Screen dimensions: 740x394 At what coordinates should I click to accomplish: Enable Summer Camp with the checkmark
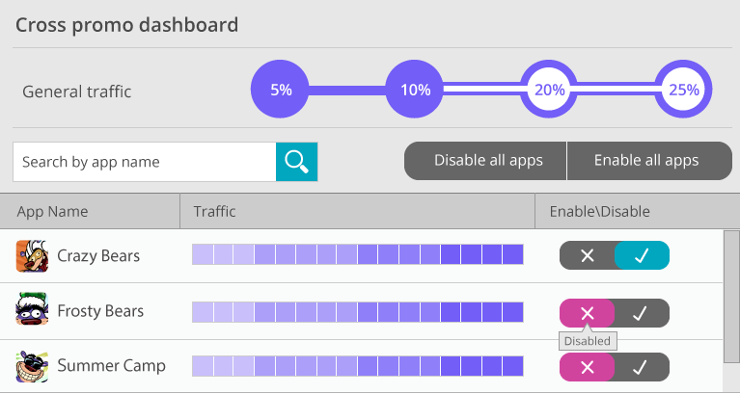(642, 367)
